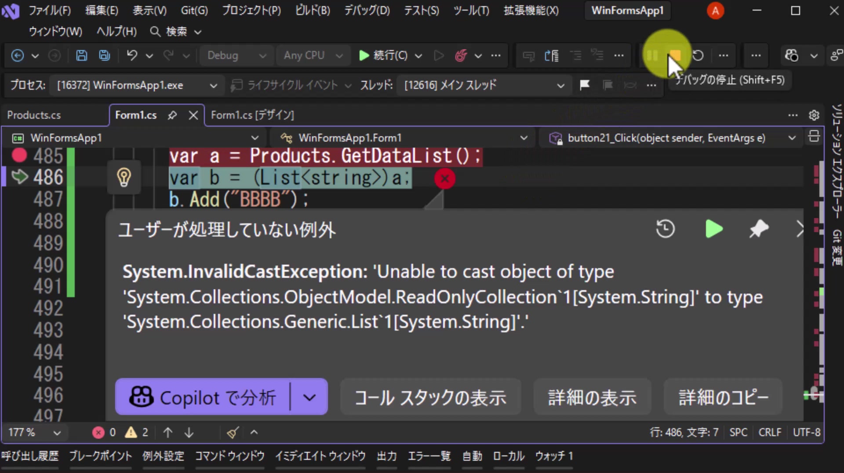Open the 編集(E) menu
The width and height of the screenshot is (844, 473).
(x=102, y=10)
